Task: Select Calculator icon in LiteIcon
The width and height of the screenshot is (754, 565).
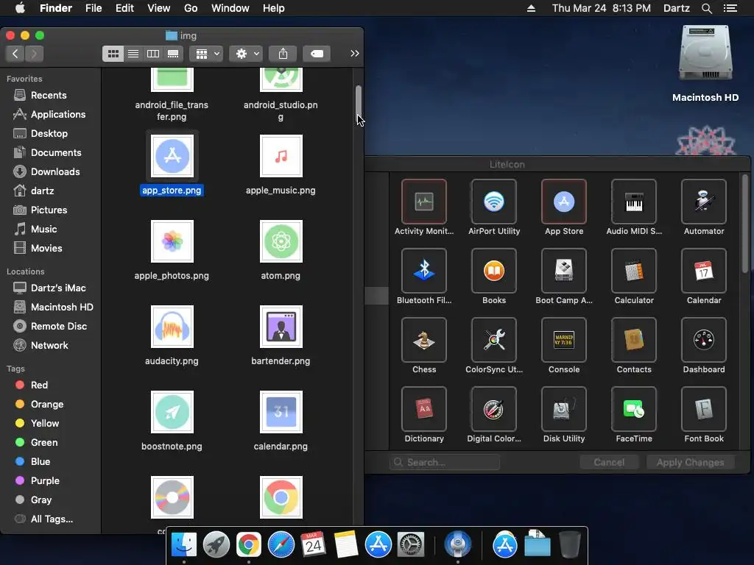Action: 634,271
